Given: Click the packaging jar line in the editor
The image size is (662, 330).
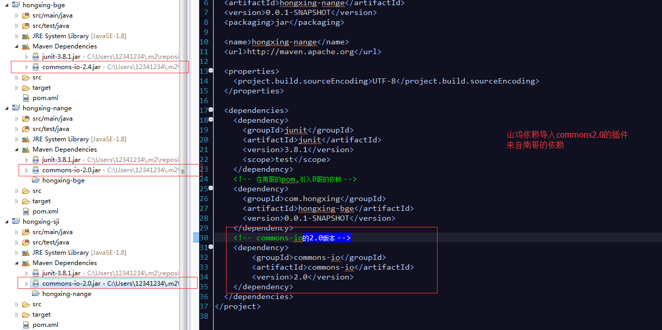Looking at the screenshot, I should pyautogui.click(x=284, y=22).
